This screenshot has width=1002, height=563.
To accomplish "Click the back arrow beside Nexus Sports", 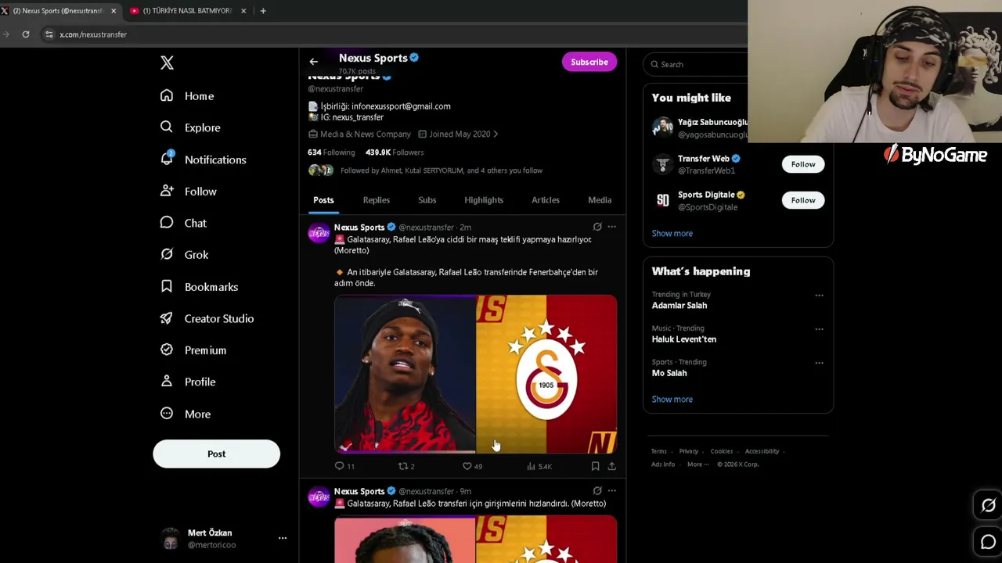I will [x=313, y=62].
